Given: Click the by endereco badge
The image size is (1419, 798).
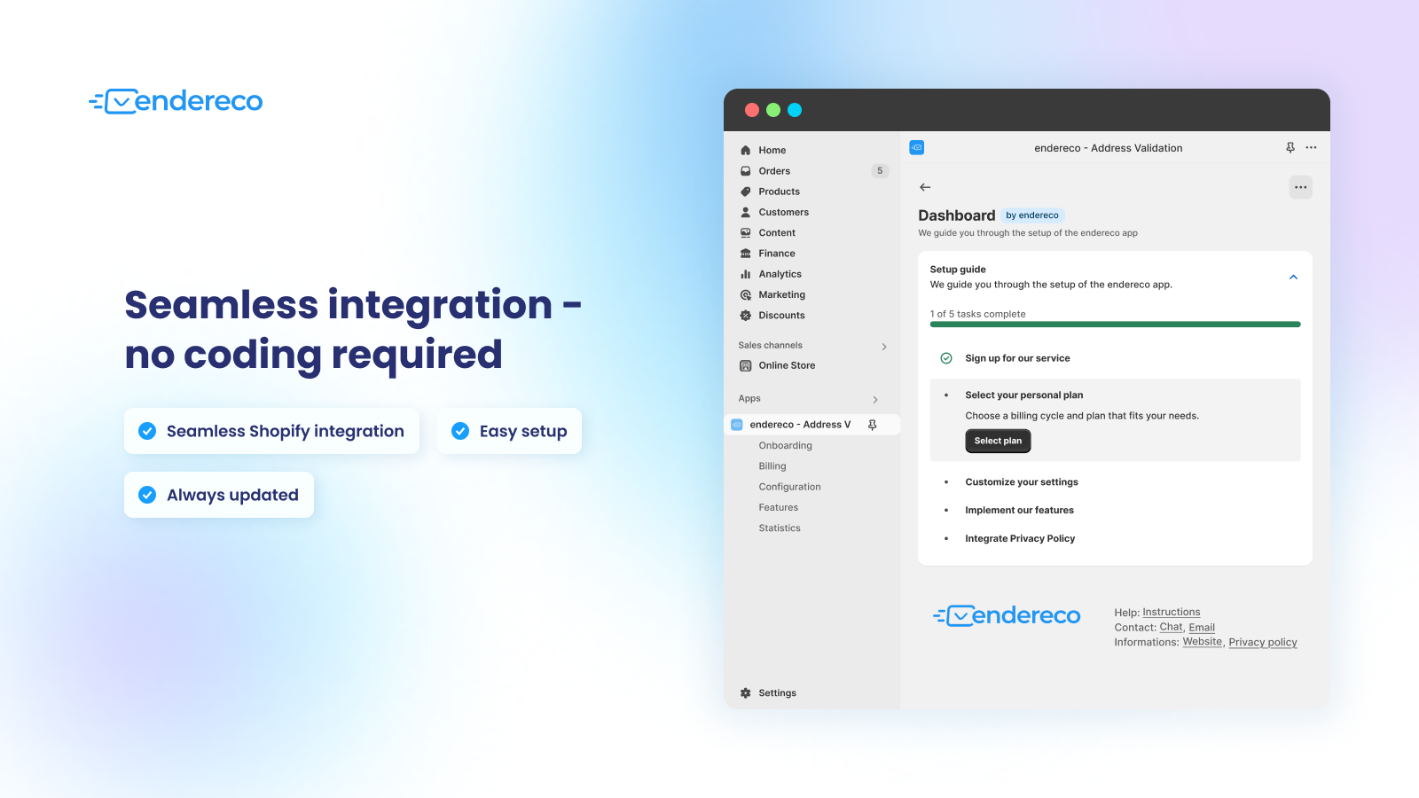Looking at the screenshot, I should [1032, 215].
